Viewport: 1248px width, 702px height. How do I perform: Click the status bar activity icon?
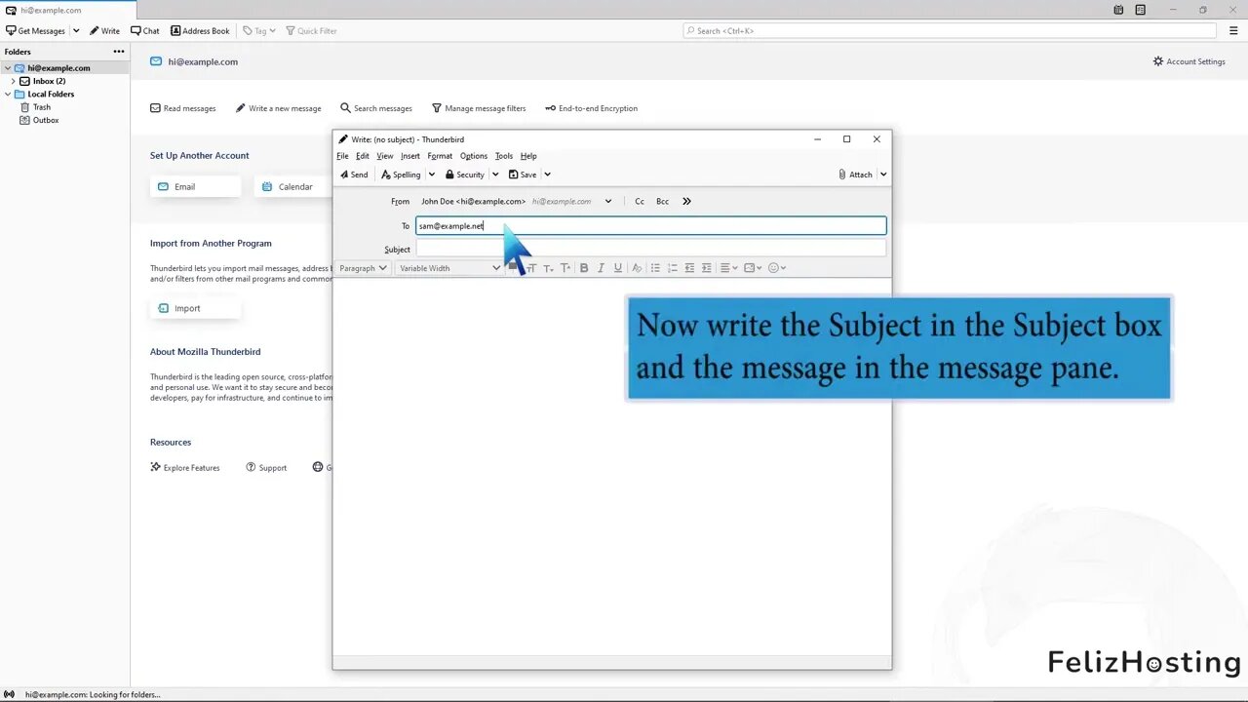coord(9,694)
